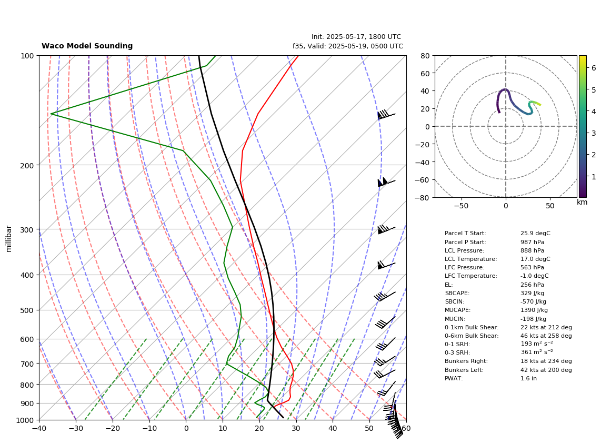The image size is (601, 444).
Task: Click the '0-6km Bulk Shear:' label
Action: 472,336
